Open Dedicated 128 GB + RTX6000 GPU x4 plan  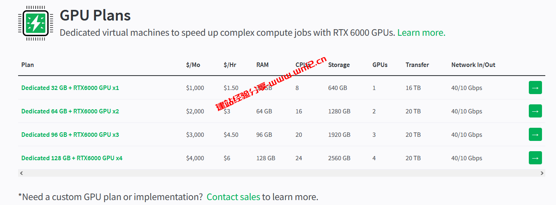click(x=72, y=158)
